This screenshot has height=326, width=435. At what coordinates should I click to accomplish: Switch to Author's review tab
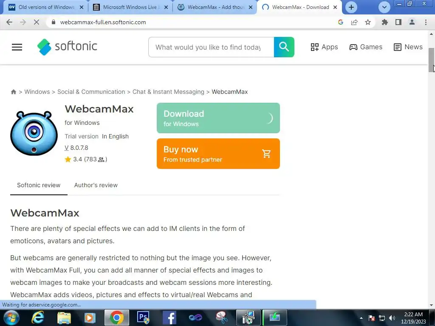(x=96, y=185)
